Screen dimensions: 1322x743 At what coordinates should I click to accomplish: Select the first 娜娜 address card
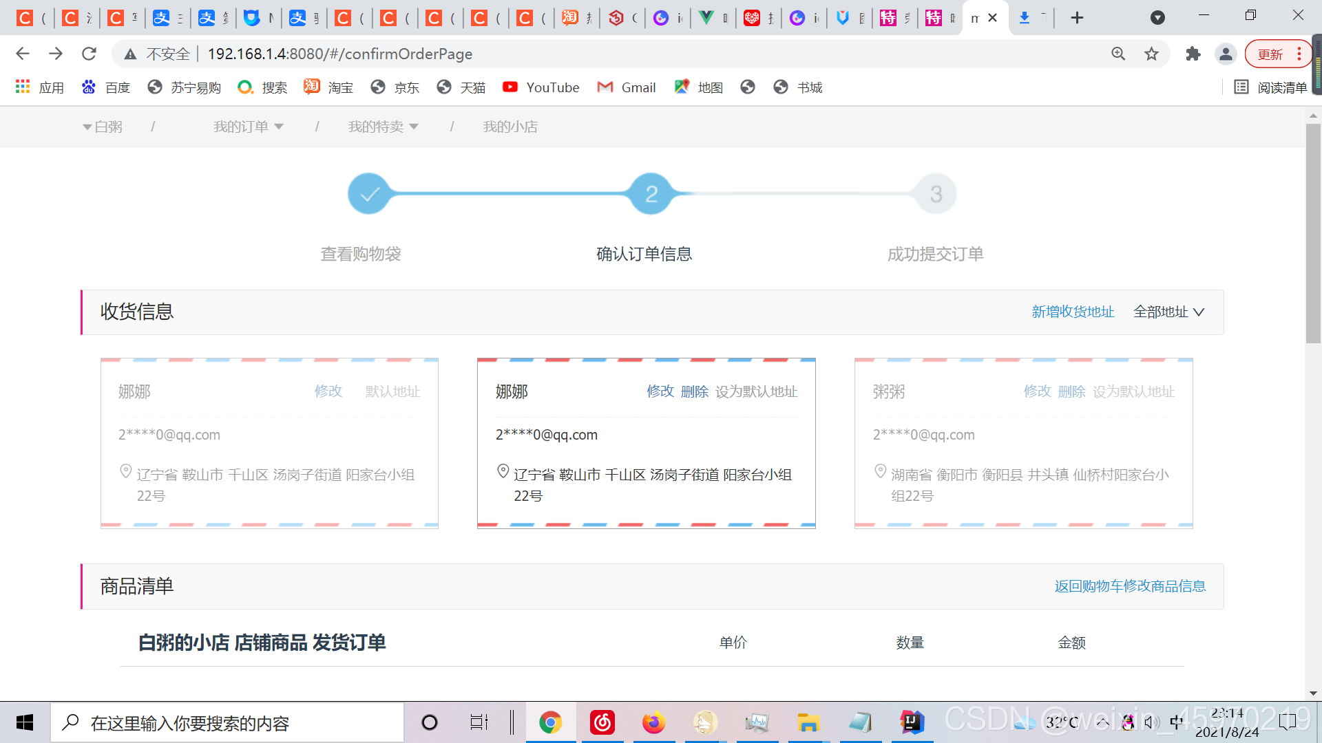click(x=269, y=444)
